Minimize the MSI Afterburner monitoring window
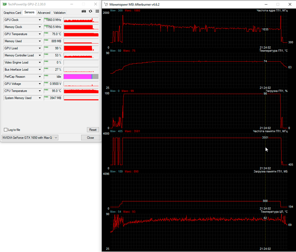Image resolution: width=296 pixels, height=252 pixels. (x=266, y=4)
